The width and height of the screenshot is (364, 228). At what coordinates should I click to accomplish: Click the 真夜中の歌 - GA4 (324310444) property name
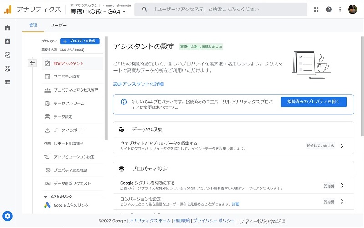tap(63, 50)
